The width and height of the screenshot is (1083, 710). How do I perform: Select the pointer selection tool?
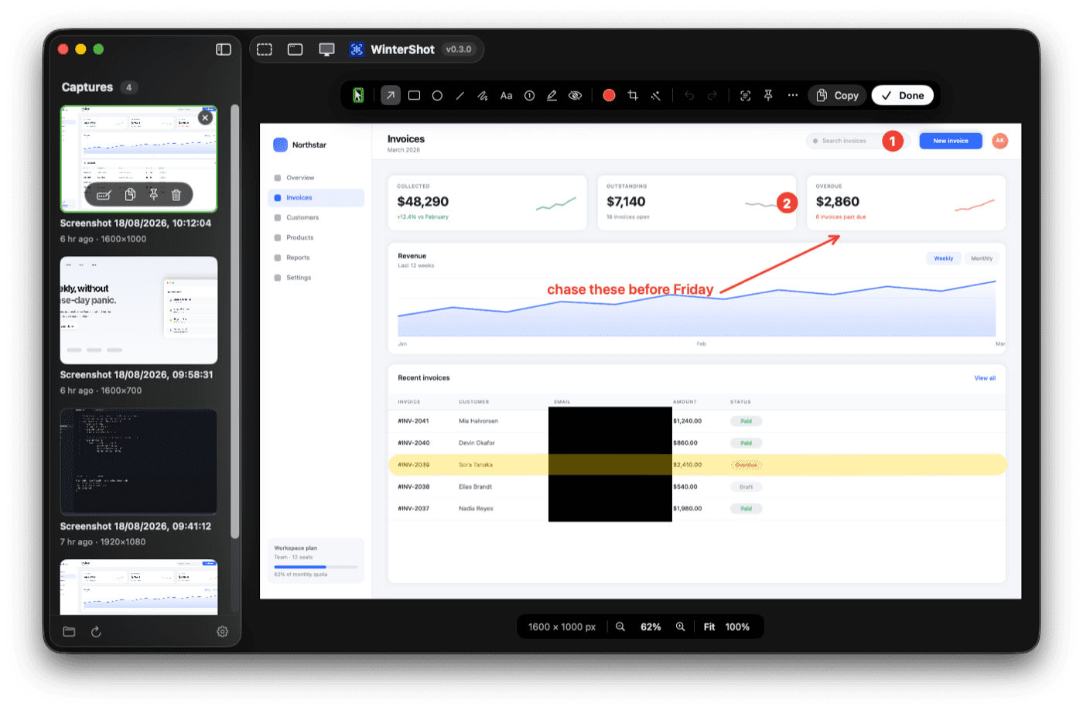pos(358,95)
